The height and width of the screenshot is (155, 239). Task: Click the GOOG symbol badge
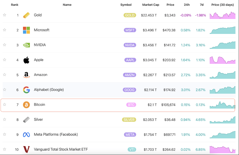[129, 90]
